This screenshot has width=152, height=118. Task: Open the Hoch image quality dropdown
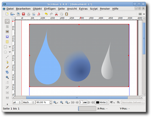pos(29,102)
